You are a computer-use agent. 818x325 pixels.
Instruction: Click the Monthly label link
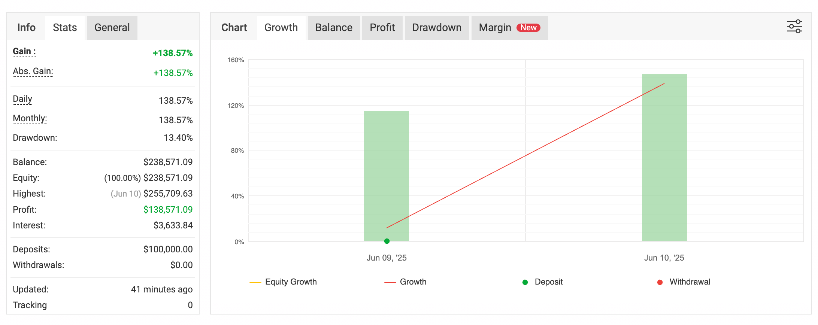pos(30,118)
